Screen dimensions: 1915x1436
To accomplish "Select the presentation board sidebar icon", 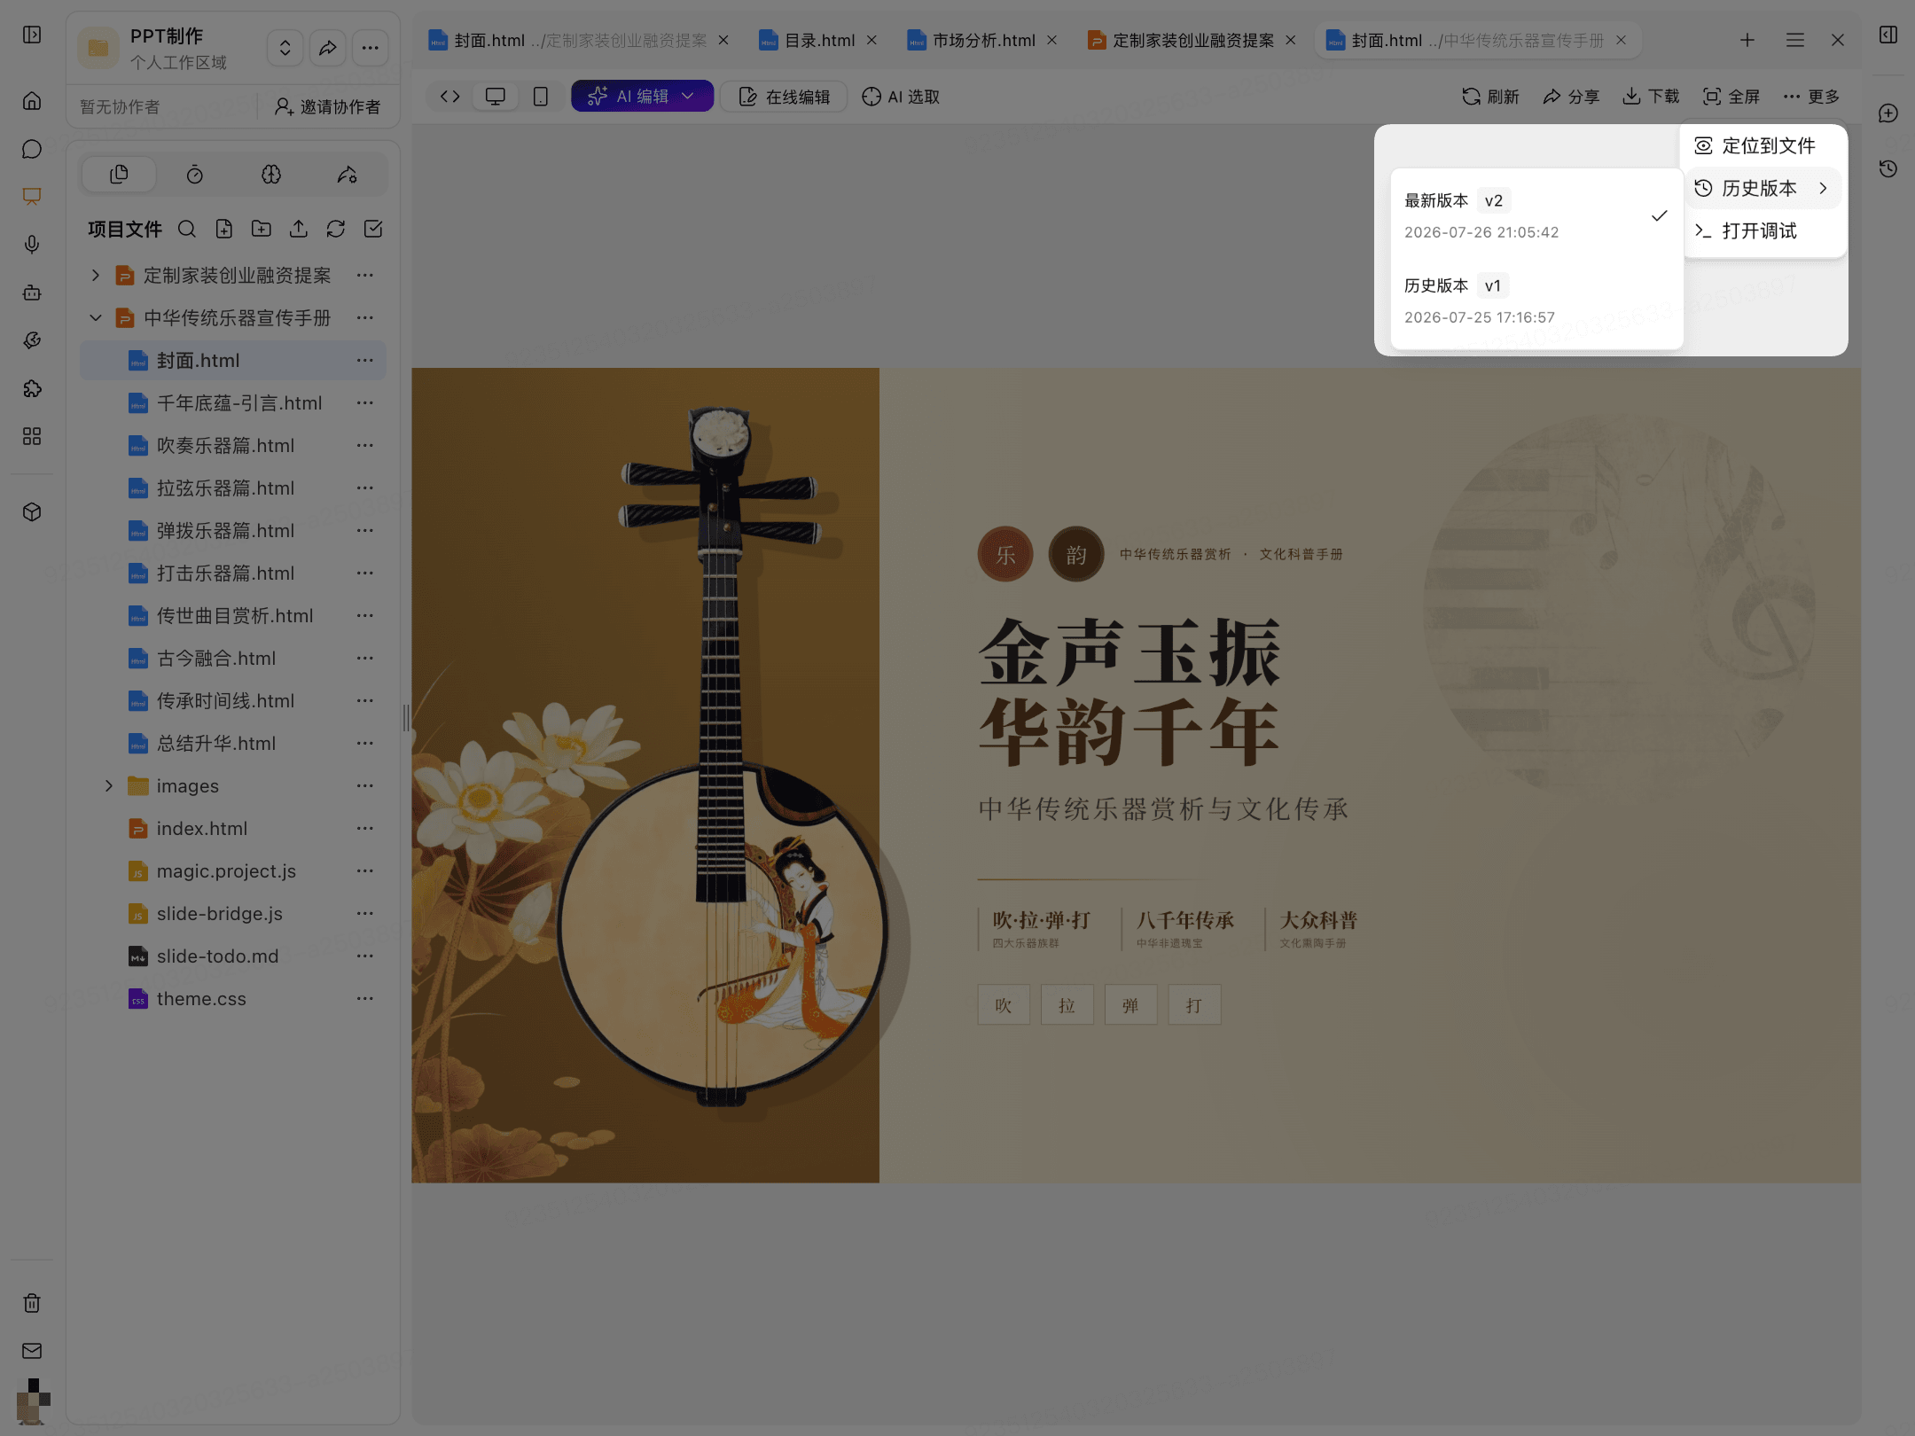I will (32, 197).
